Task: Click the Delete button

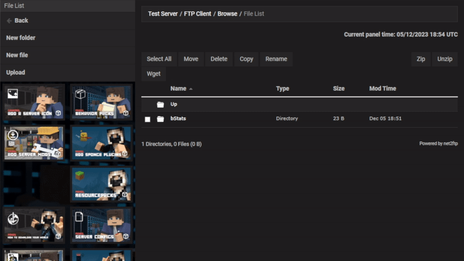Action: [x=219, y=59]
